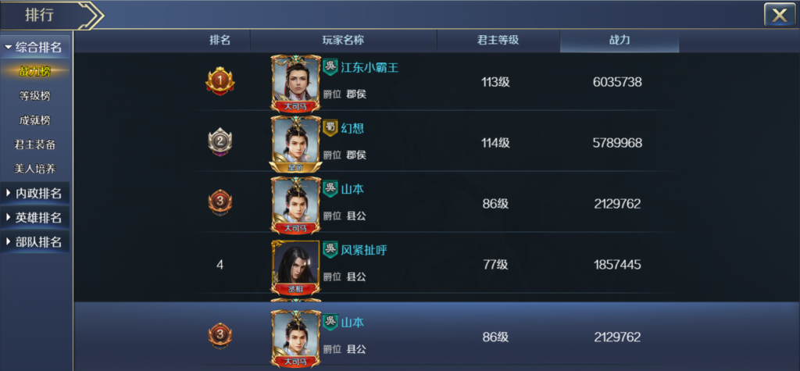Click the silver rank 2 medal icon
800x371 pixels.
point(220,142)
